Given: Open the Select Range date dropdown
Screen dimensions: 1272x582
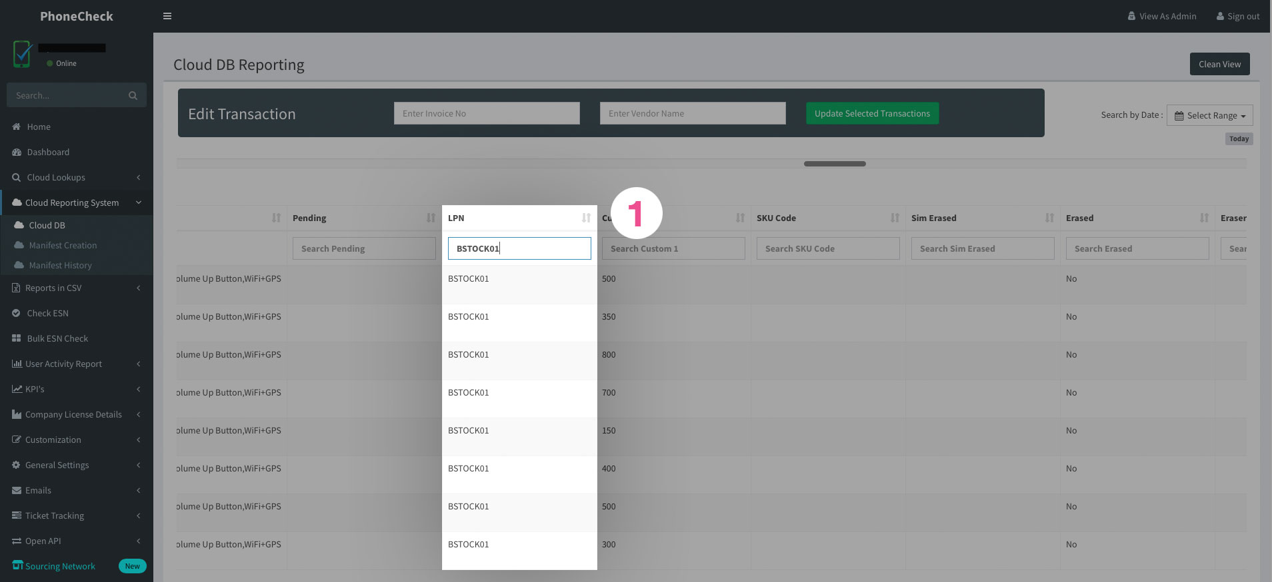Looking at the screenshot, I should point(1209,115).
